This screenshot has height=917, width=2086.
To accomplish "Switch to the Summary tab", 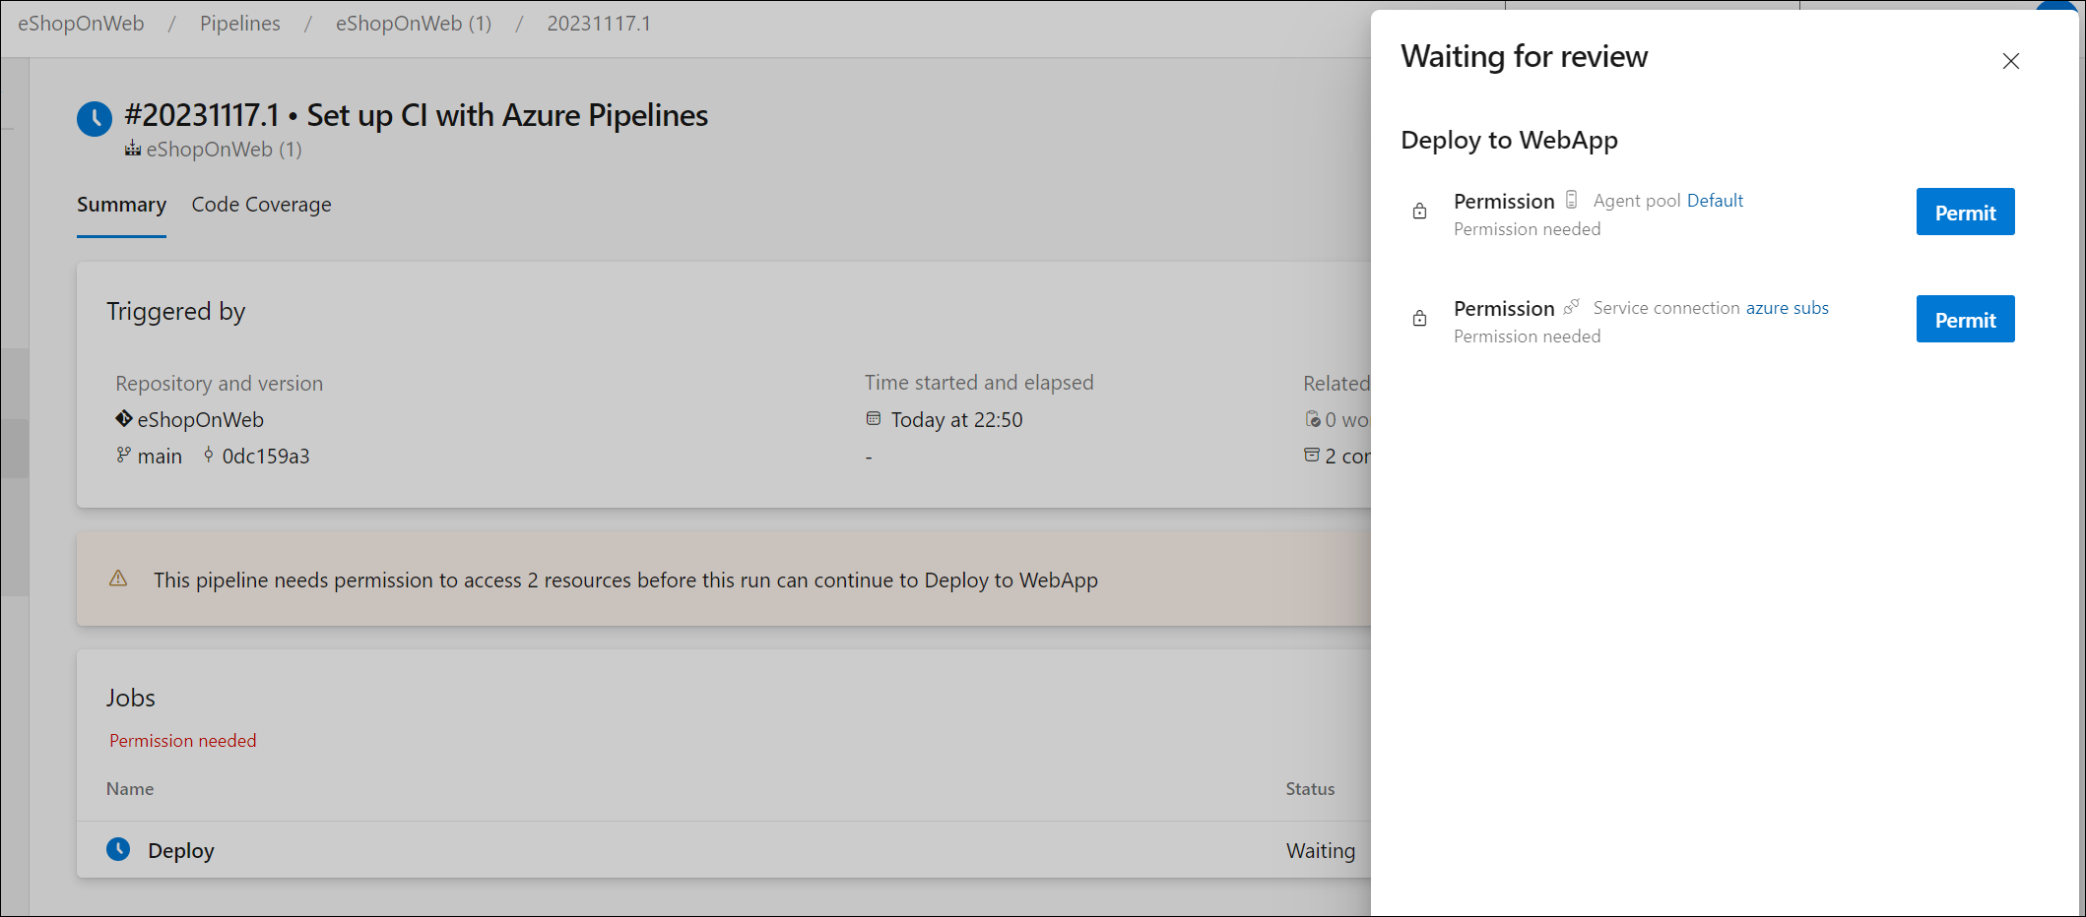I will 121,205.
